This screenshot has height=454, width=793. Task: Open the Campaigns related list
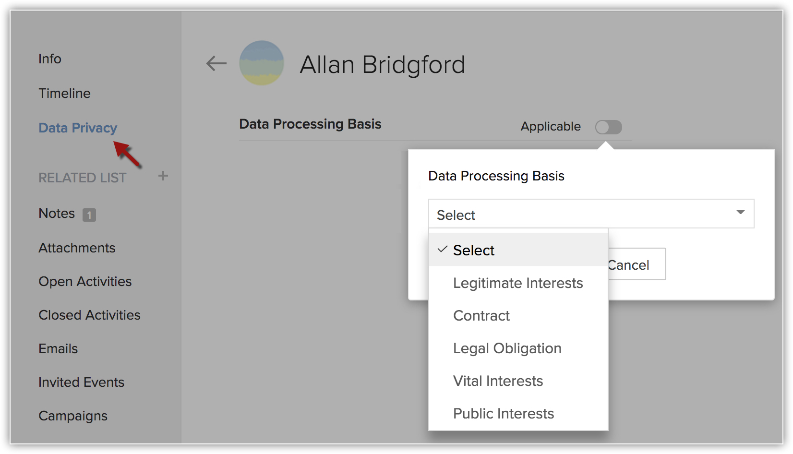[x=73, y=416]
